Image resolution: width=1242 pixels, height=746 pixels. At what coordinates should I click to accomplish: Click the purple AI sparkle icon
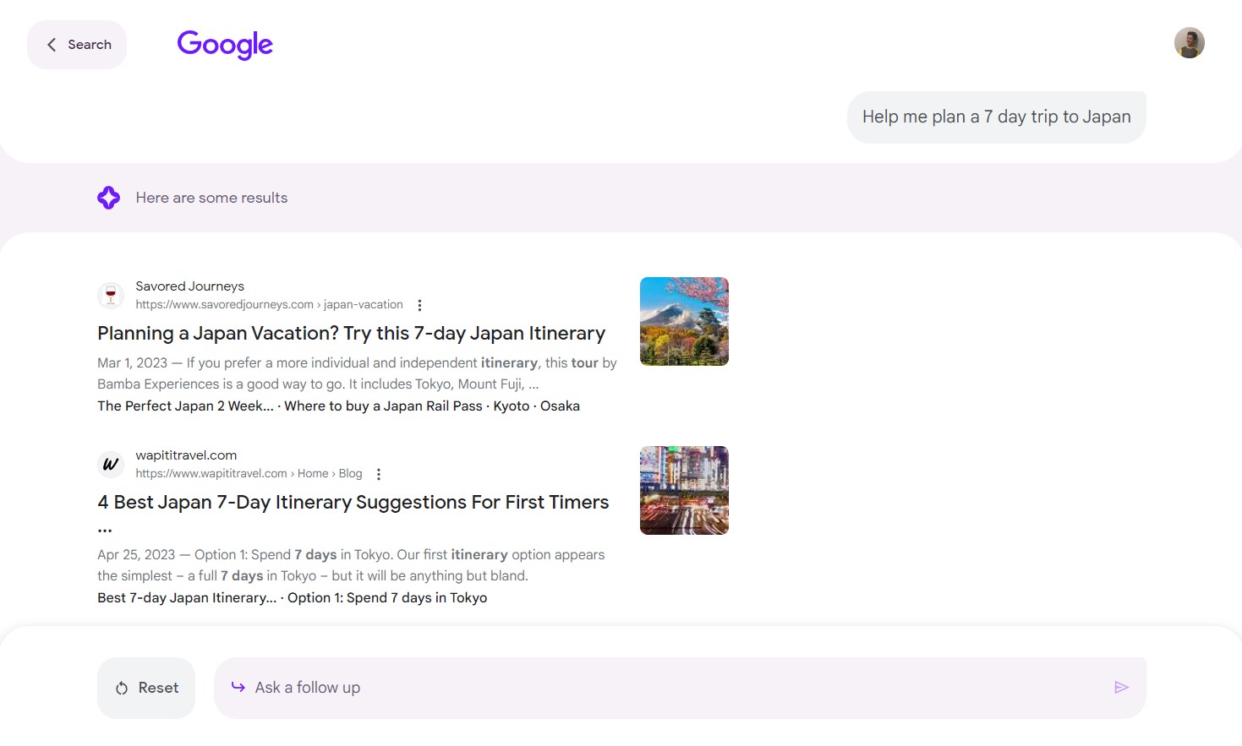pyautogui.click(x=108, y=198)
